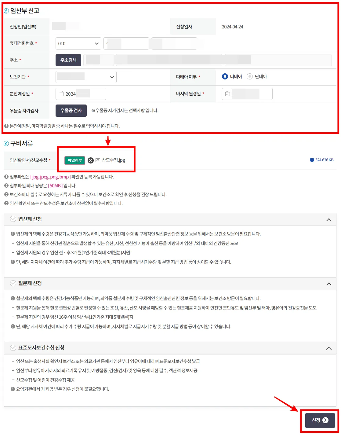Open the 보건기관 selection dropdown
Image resolution: width=341 pixels, height=437 pixels.
[86, 77]
